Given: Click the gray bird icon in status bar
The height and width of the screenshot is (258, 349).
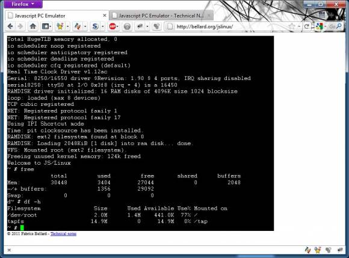Looking at the screenshot, I should coord(340,250).
